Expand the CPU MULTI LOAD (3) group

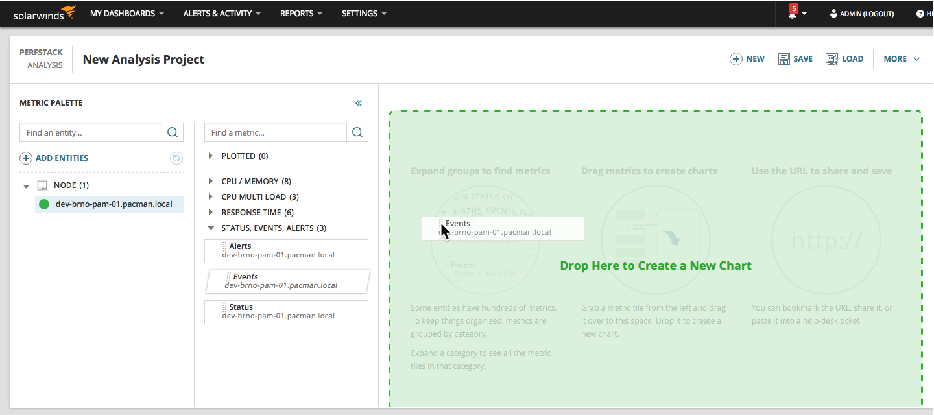pyautogui.click(x=211, y=196)
